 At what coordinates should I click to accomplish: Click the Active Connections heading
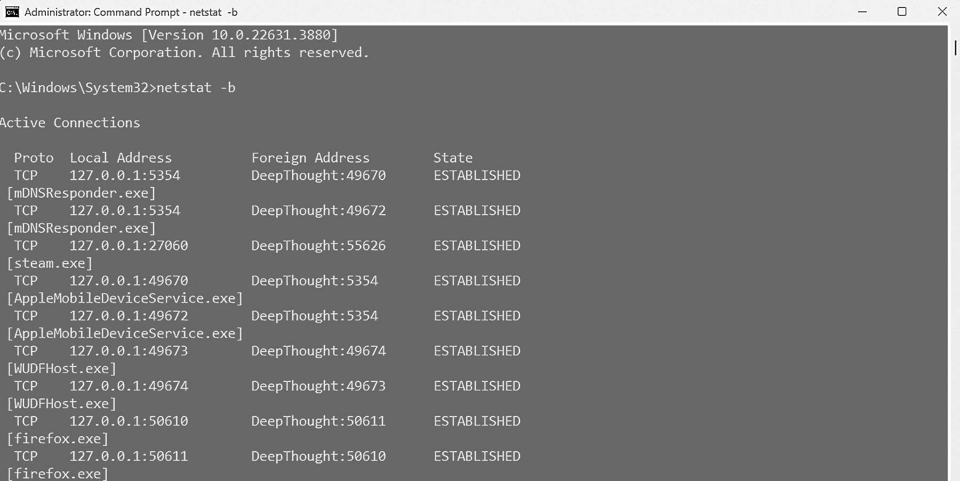(x=70, y=123)
